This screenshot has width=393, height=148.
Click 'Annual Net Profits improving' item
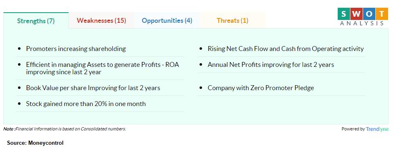coord(271,64)
